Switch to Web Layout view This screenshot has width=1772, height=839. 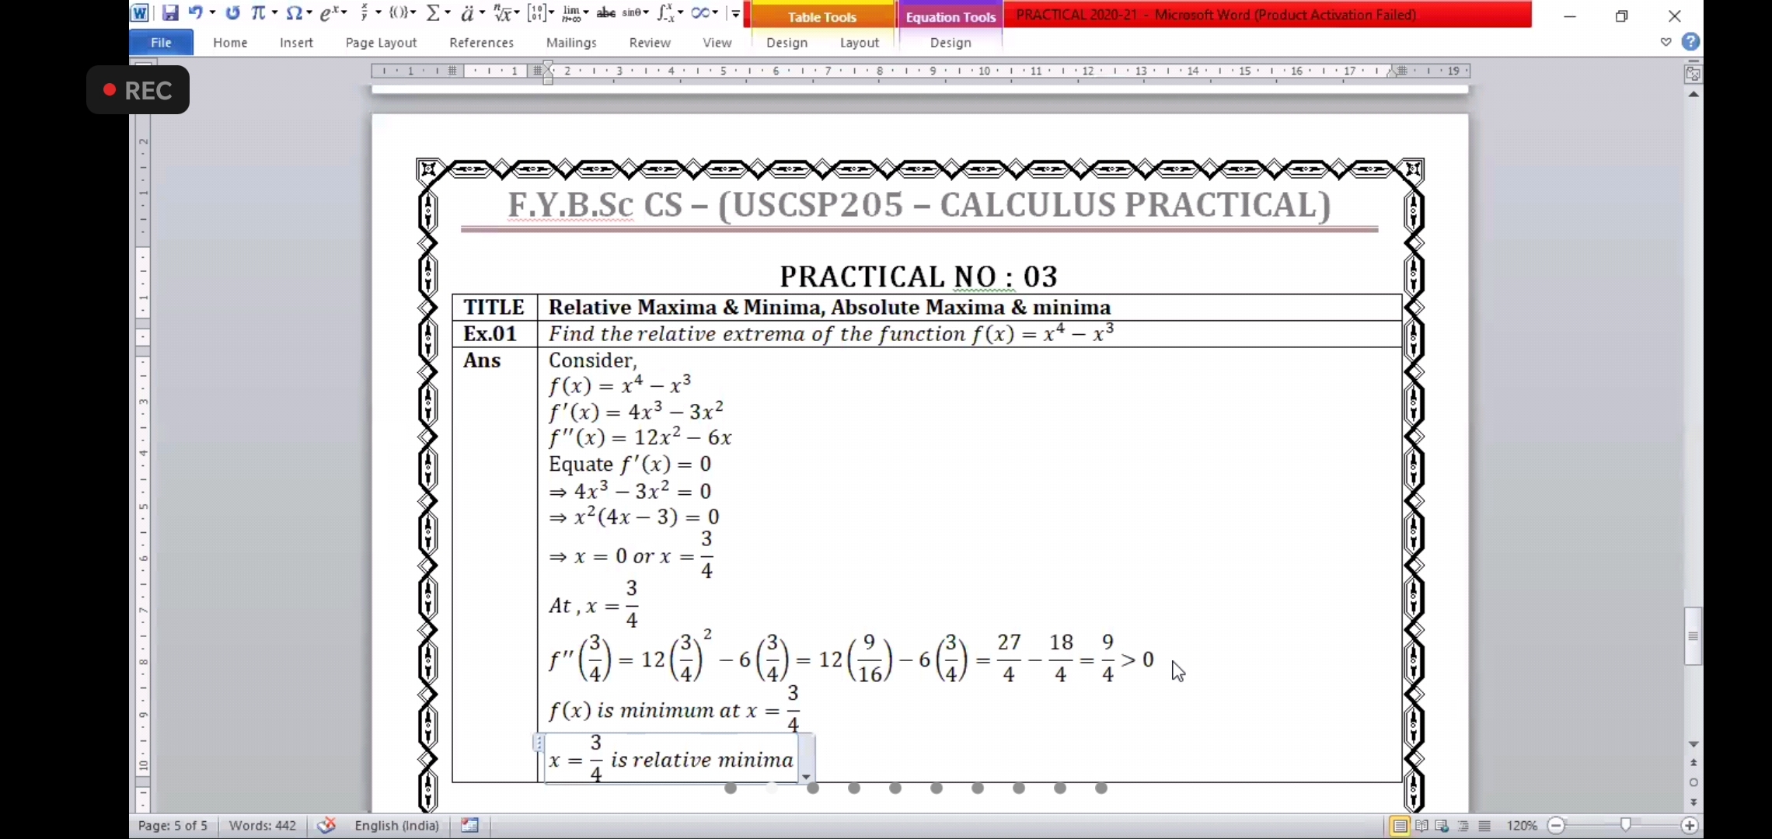click(x=1442, y=825)
